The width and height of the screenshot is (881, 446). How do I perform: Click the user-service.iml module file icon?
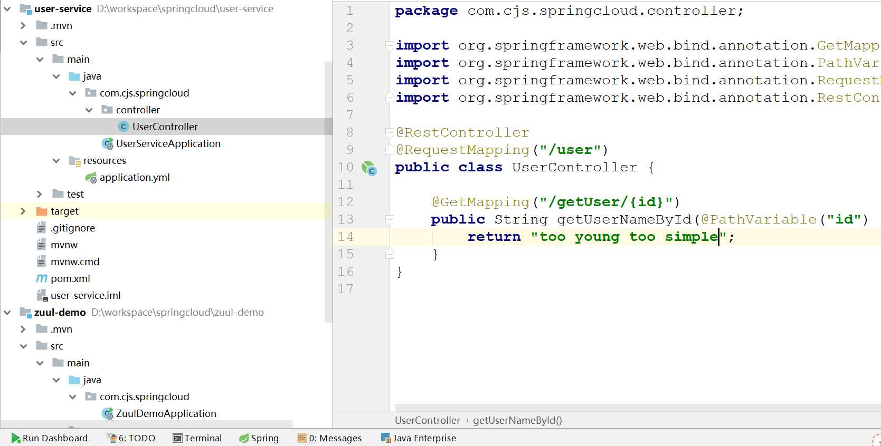pyautogui.click(x=42, y=295)
